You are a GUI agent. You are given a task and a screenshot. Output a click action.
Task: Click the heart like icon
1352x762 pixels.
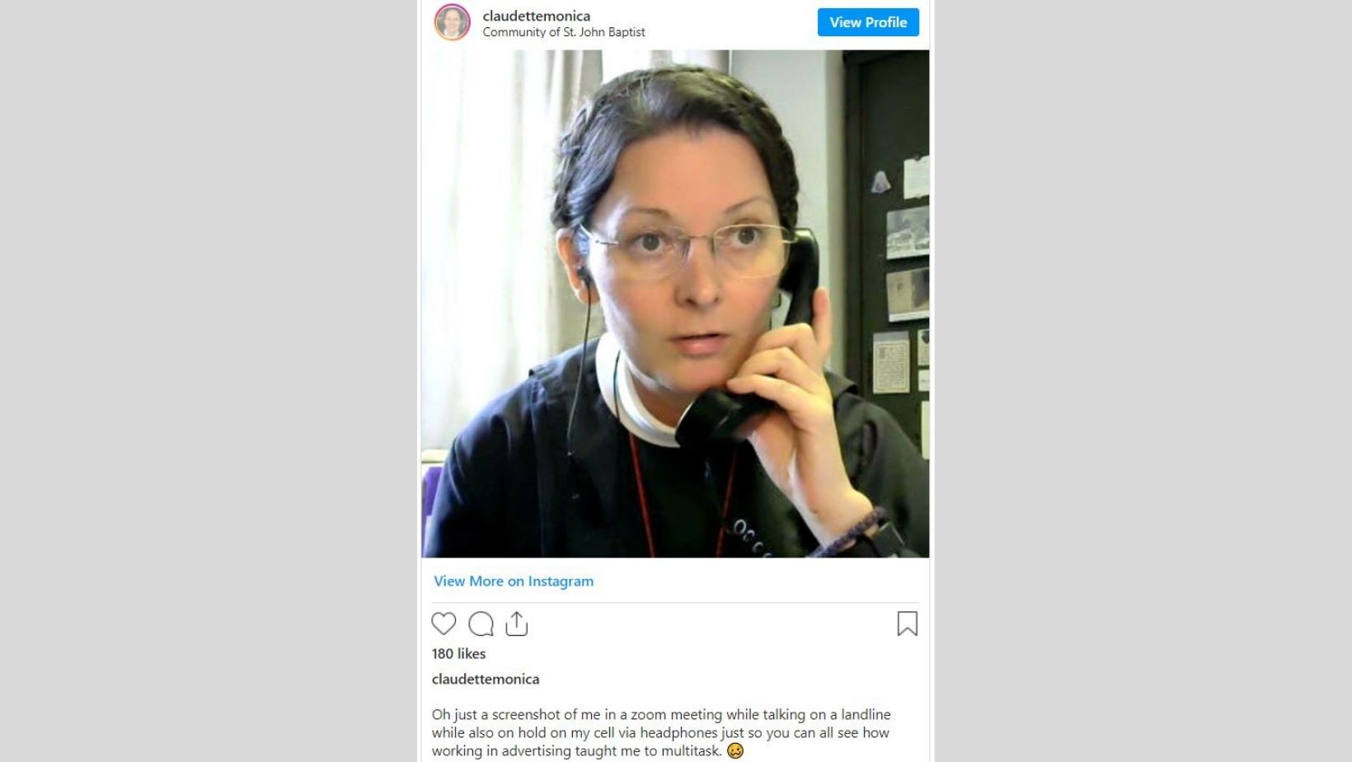444,623
